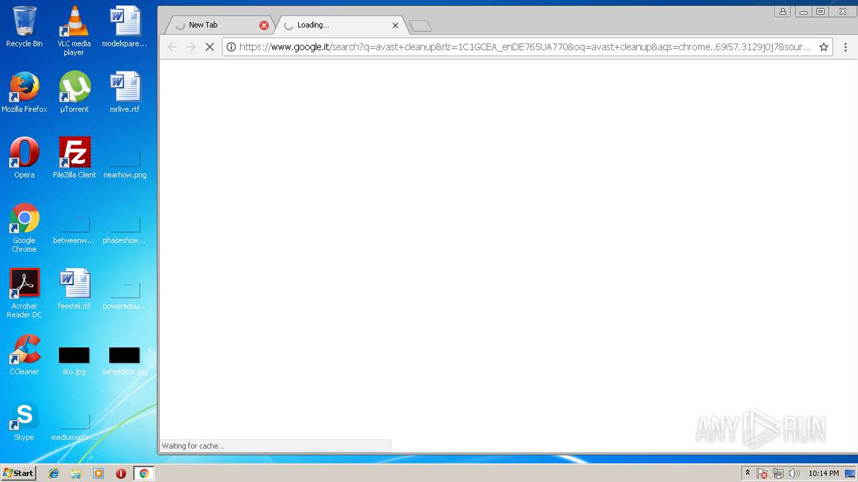Launch VLC media player from desktop
The width and height of the screenshot is (858, 482).
click(x=74, y=31)
